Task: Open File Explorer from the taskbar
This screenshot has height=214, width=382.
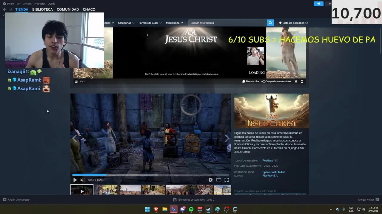Action: click(x=165, y=209)
